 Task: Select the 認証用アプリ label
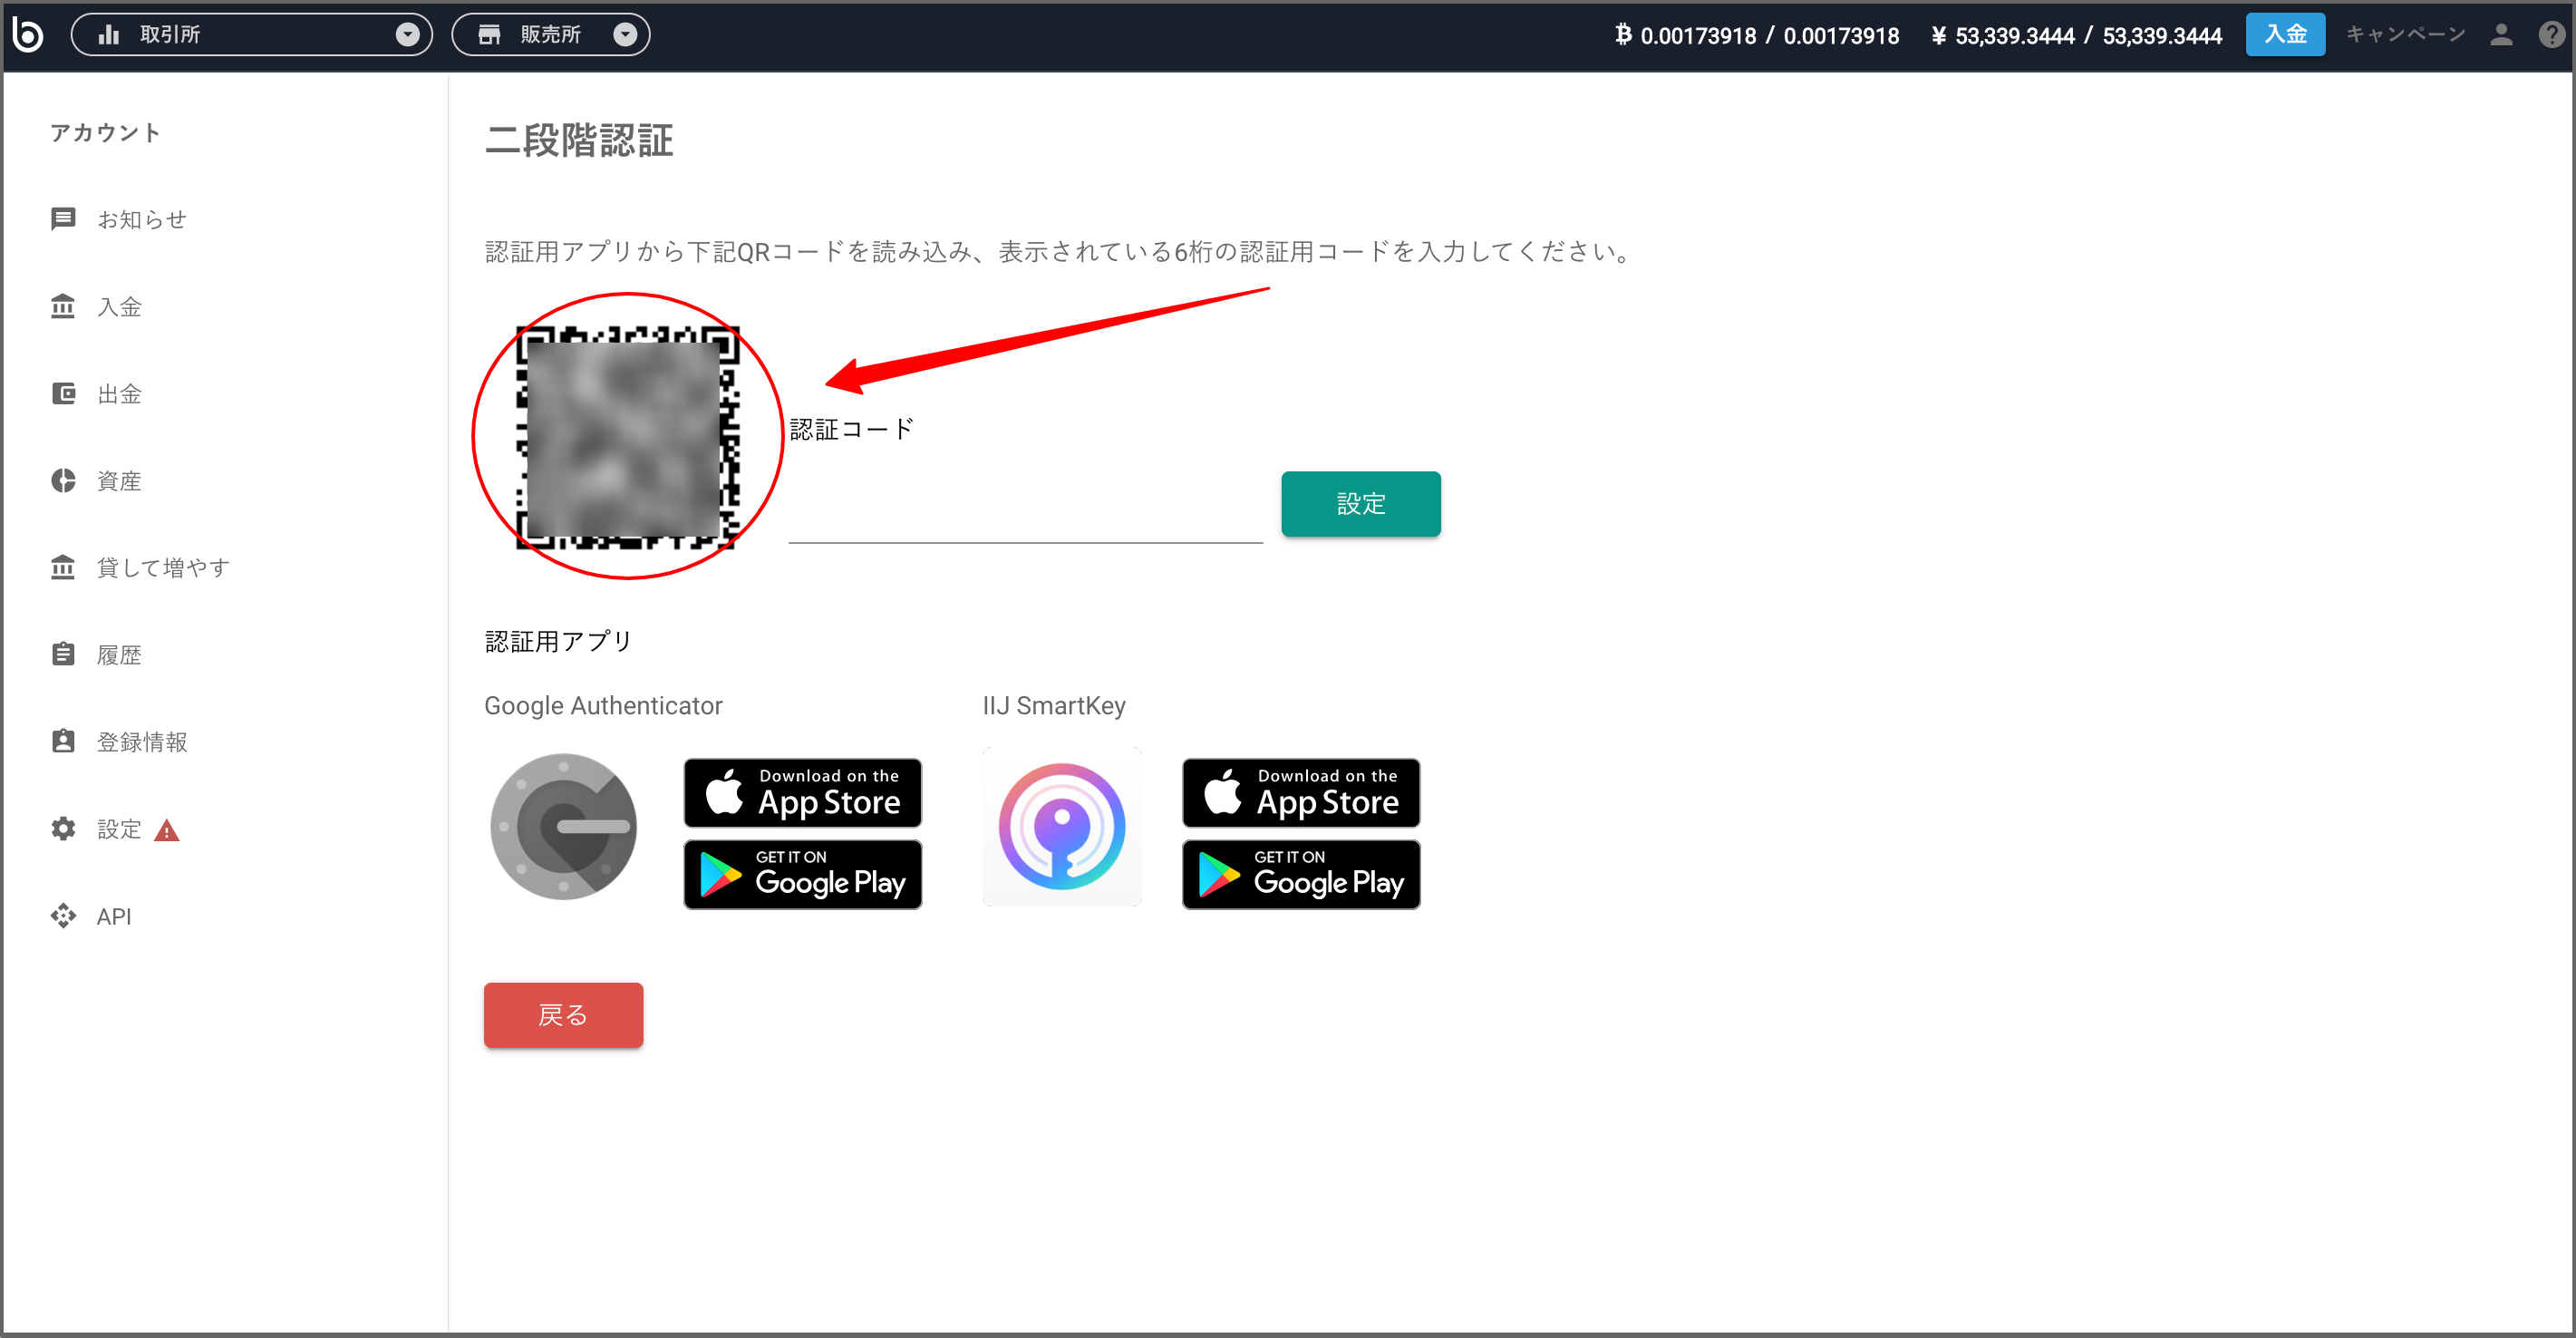558,641
